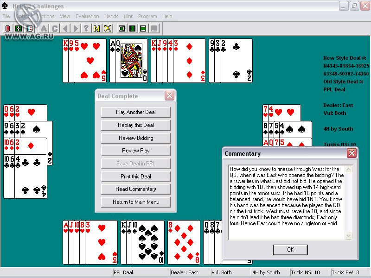Close the Deal Complete dialog
The height and width of the screenshot is (278, 371).
[169, 96]
